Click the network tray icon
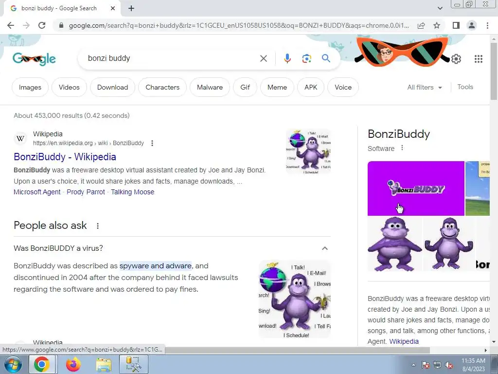The height and width of the screenshot is (374, 498). 437,365
